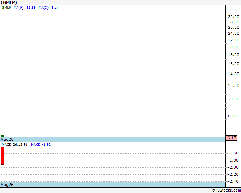This screenshot has height=193, width=241.
Task: Click the 10.00 price axis label
Action: (234, 99)
